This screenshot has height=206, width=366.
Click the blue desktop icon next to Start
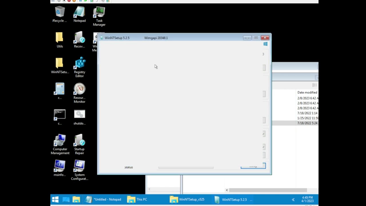tap(66, 199)
